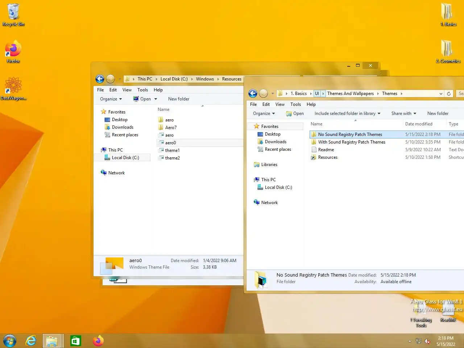Open the 2. Cosmetics desktop folder
Screen dimensions: 464x348
(448, 51)
